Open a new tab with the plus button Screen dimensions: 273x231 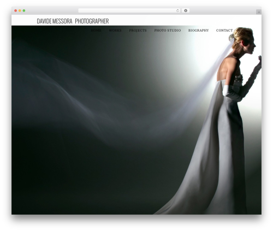pyautogui.click(x=259, y=12)
